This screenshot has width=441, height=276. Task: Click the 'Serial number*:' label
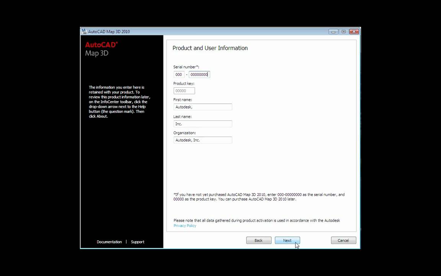pyautogui.click(x=186, y=67)
